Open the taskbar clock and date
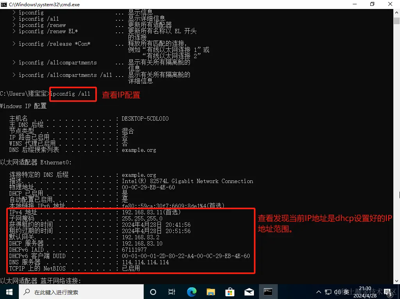 365,292
